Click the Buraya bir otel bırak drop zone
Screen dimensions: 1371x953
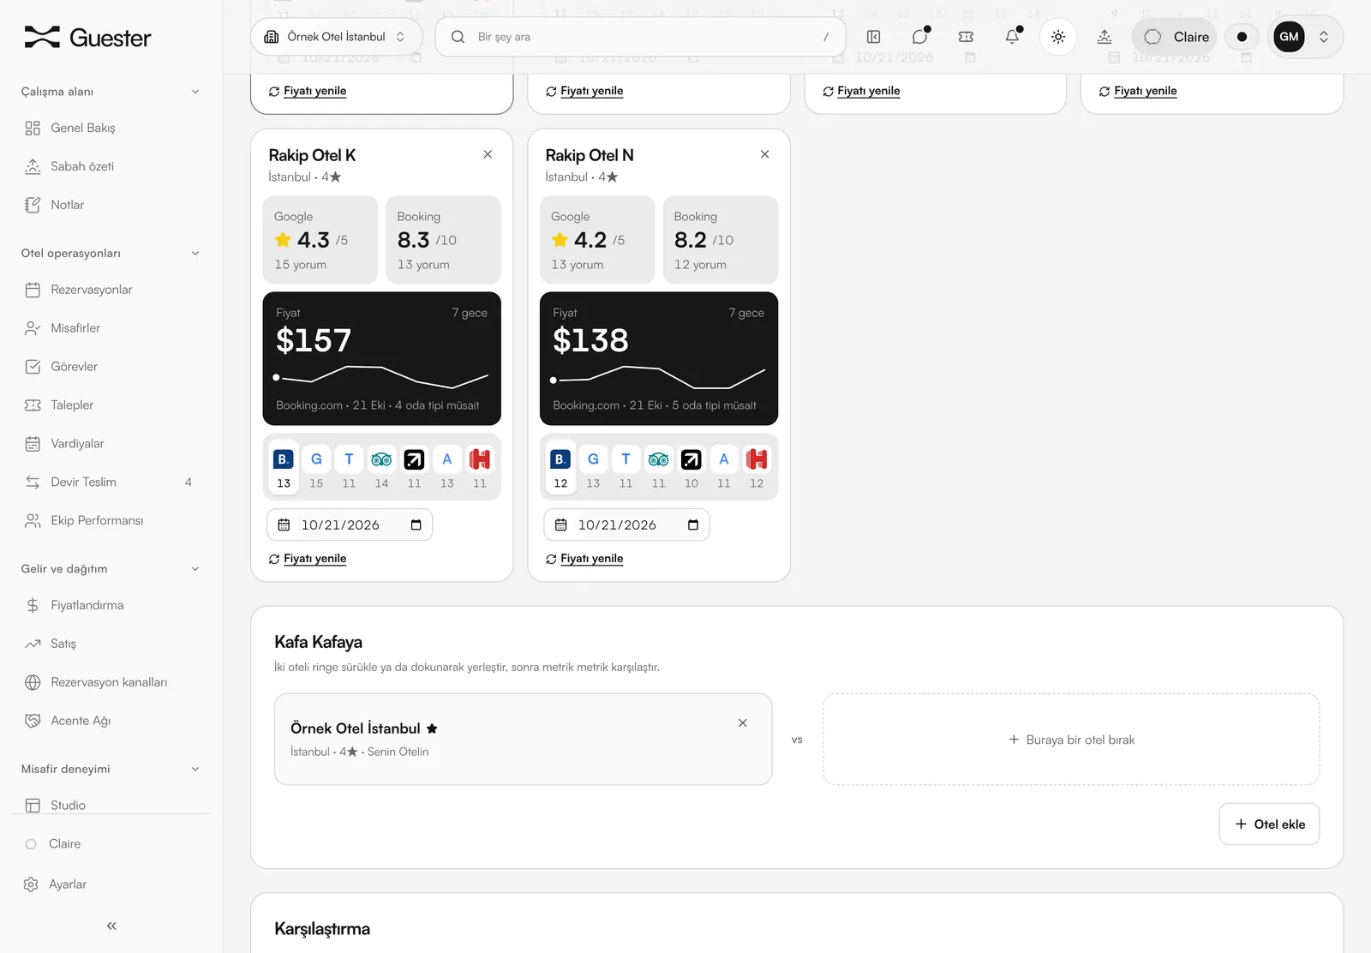point(1071,740)
